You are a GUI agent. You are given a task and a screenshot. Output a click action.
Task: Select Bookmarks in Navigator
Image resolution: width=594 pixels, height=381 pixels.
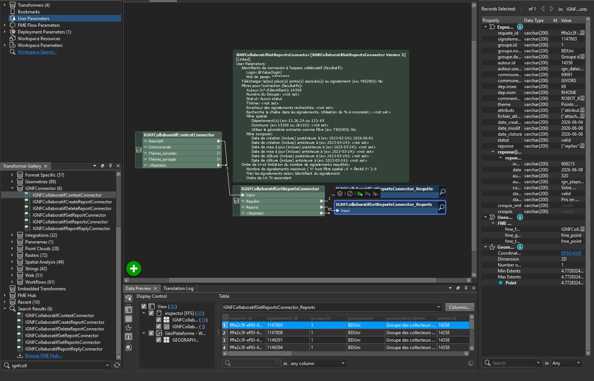click(29, 12)
